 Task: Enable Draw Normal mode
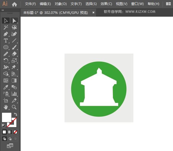tap(4, 139)
